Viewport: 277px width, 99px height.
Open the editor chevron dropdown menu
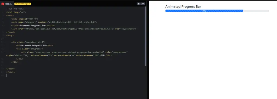pos(143,4)
